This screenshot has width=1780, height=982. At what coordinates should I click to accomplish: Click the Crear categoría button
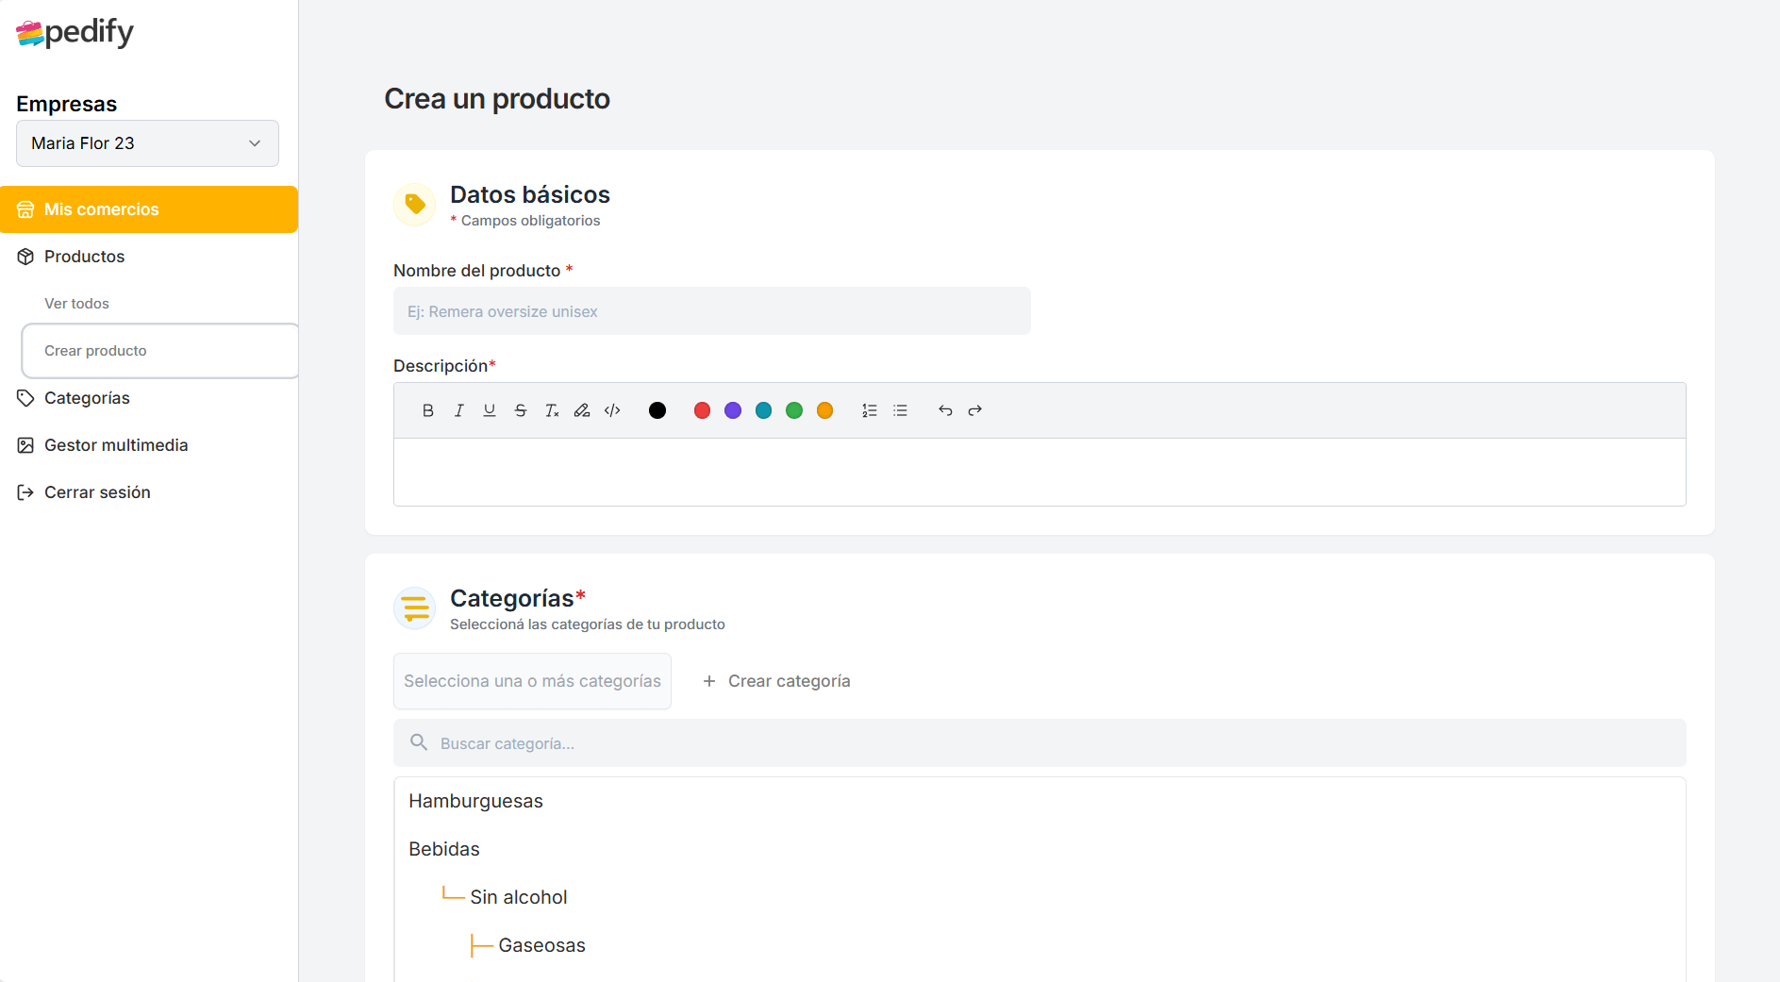(777, 681)
